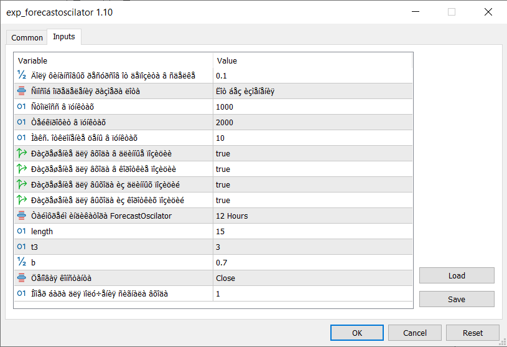Toggle the second boolean true value
Image resolution: width=507 pixels, height=347 pixels.
point(223,169)
